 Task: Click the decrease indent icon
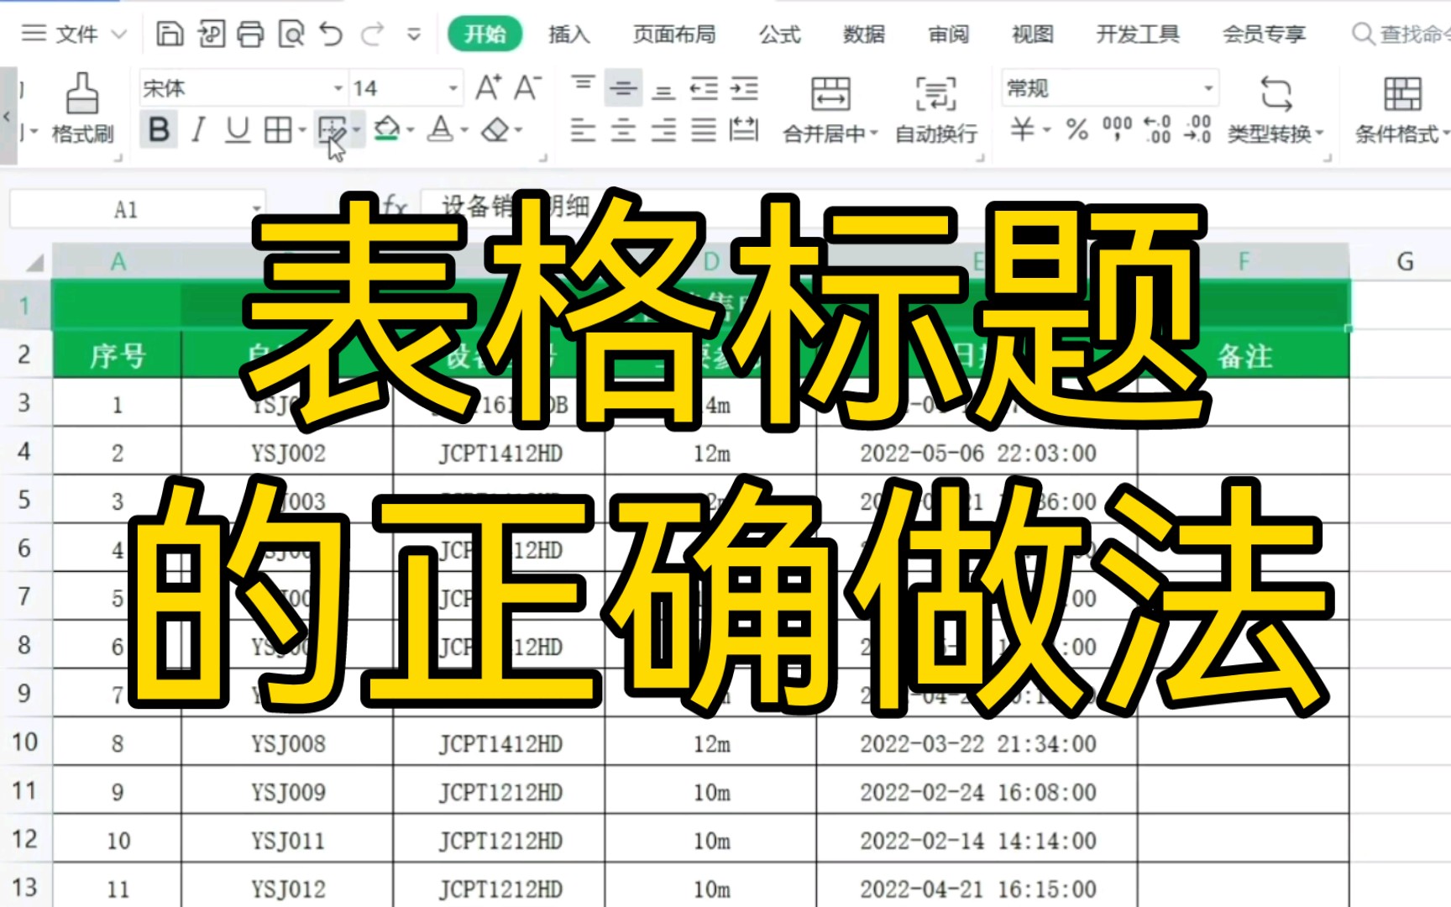[x=704, y=87]
